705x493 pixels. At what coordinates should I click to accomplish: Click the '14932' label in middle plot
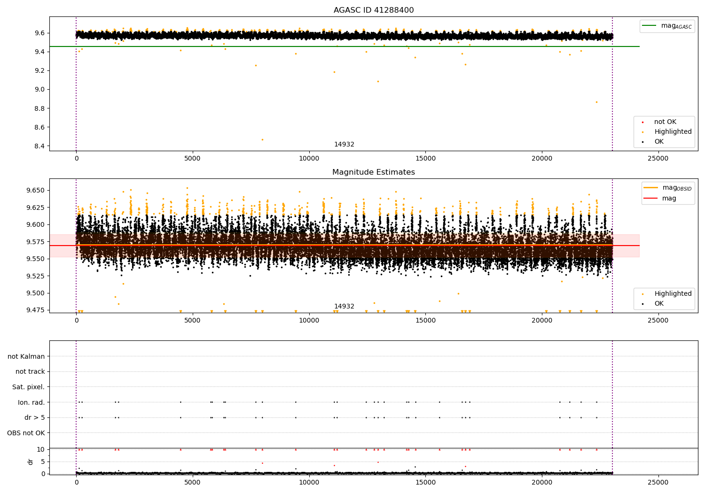pyautogui.click(x=344, y=307)
